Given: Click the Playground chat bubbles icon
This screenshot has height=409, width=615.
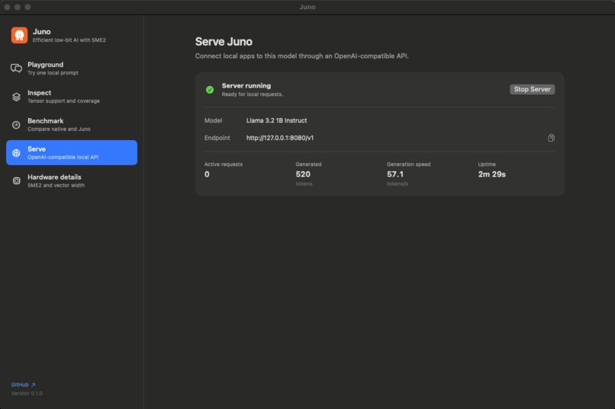Looking at the screenshot, I should pos(16,68).
